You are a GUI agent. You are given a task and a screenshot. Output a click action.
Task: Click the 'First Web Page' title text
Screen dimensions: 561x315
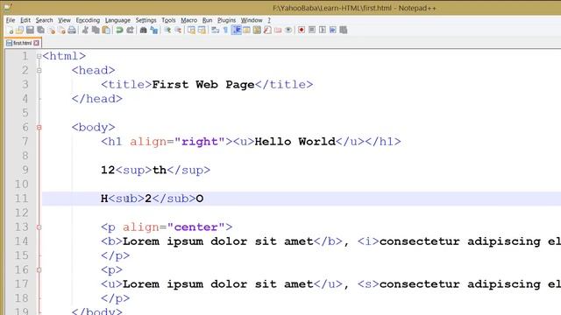coord(203,85)
